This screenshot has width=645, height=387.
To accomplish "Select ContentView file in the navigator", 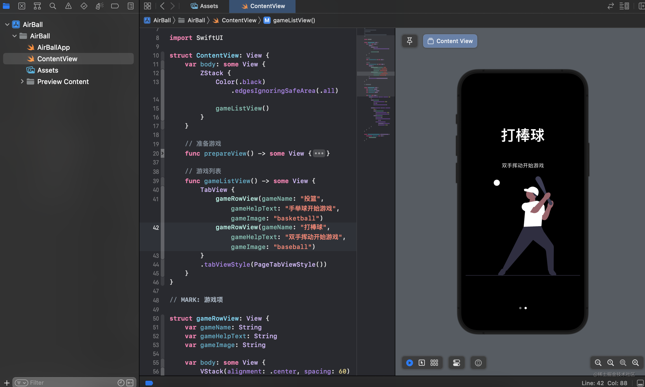I will coord(68,59).
